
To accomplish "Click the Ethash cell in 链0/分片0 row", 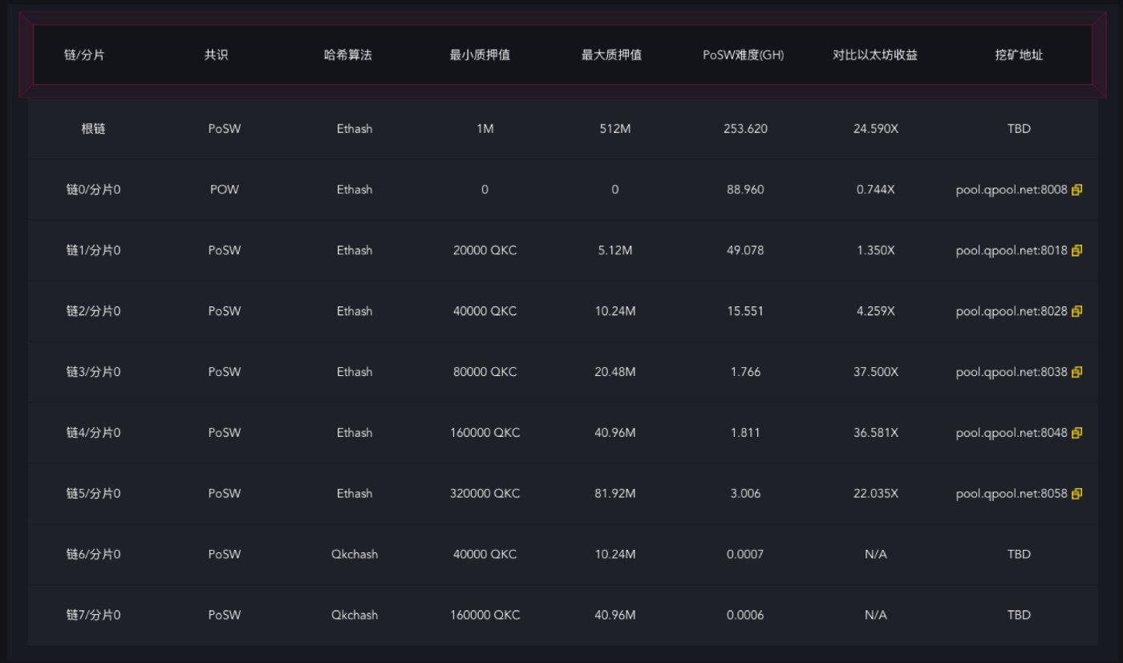I will [354, 189].
